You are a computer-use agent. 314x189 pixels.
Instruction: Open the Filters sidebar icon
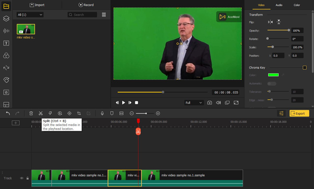6,56
